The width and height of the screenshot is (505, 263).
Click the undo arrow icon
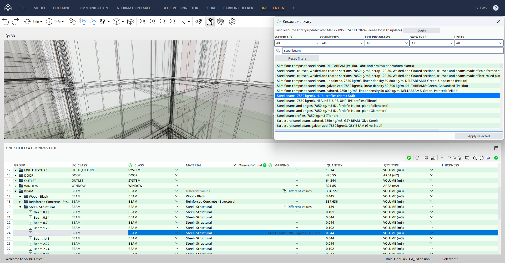[x=6, y=22]
